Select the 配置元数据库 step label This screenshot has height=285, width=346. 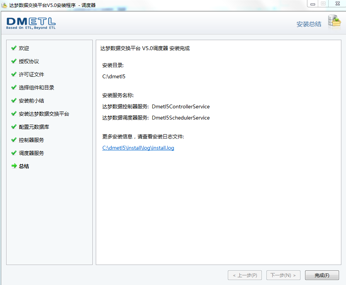pos(34,127)
